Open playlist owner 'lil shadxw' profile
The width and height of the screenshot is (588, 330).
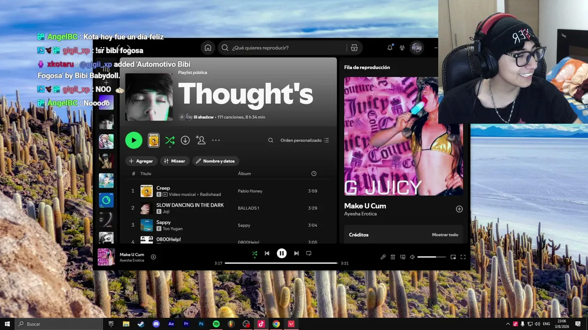point(204,117)
